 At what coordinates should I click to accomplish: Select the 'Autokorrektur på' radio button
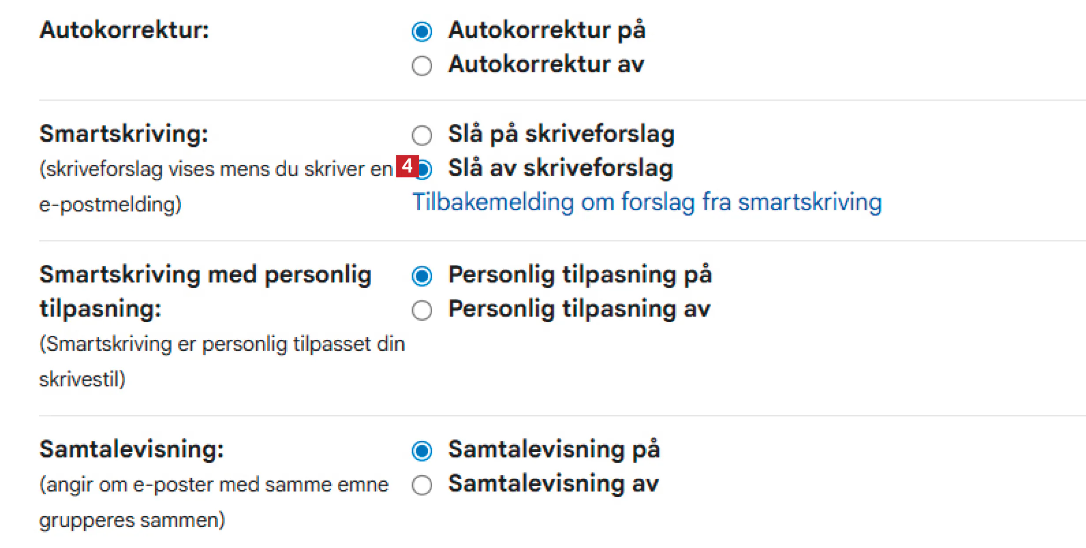[x=422, y=31]
